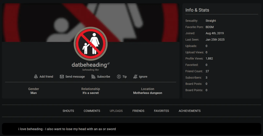Viewport: 263px width, 136px height.
Task: Switch to the COMMENTS tab
Action: 92,111
